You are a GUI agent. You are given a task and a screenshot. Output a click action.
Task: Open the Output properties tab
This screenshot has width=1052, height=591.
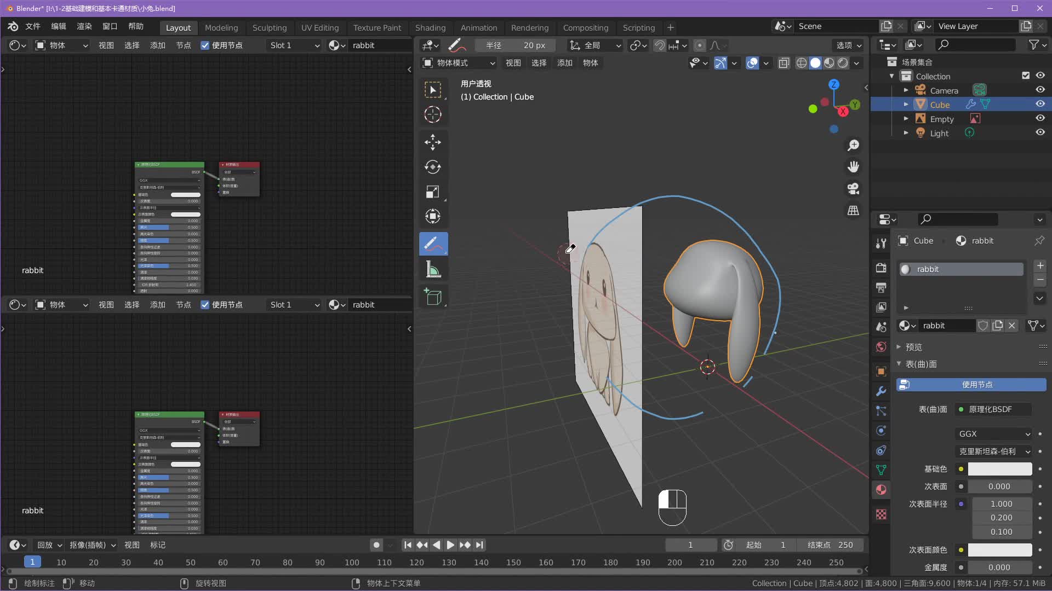[x=881, y=287]
